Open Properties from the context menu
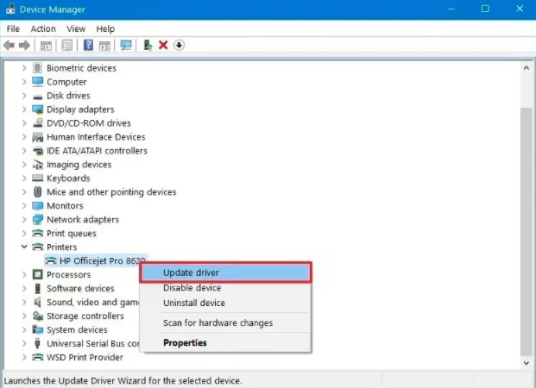The width and height of the screenshot is (536, 388). (225, 342)
